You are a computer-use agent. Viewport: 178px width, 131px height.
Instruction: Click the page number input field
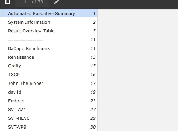pyautogui.click(x=22, y=2)
